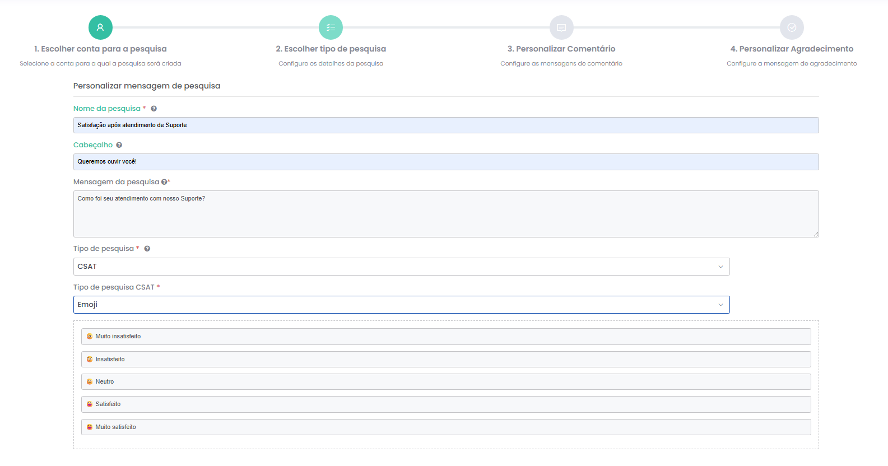This screenshot has height=466, width=888.
Task: Go to the Personalizar Comentário step title
Action: pyautogui.click(x=561, y=49)
